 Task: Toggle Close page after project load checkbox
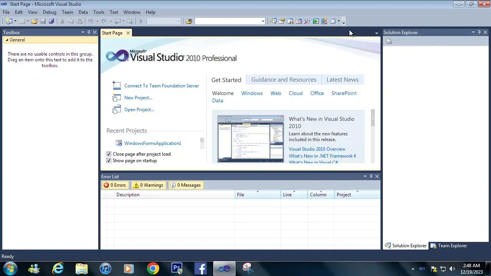click(109, 154)
